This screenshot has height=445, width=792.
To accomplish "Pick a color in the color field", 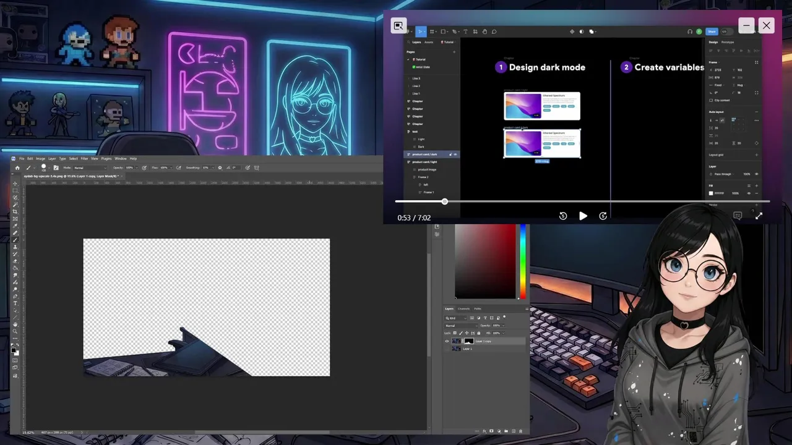I will 485,261.
